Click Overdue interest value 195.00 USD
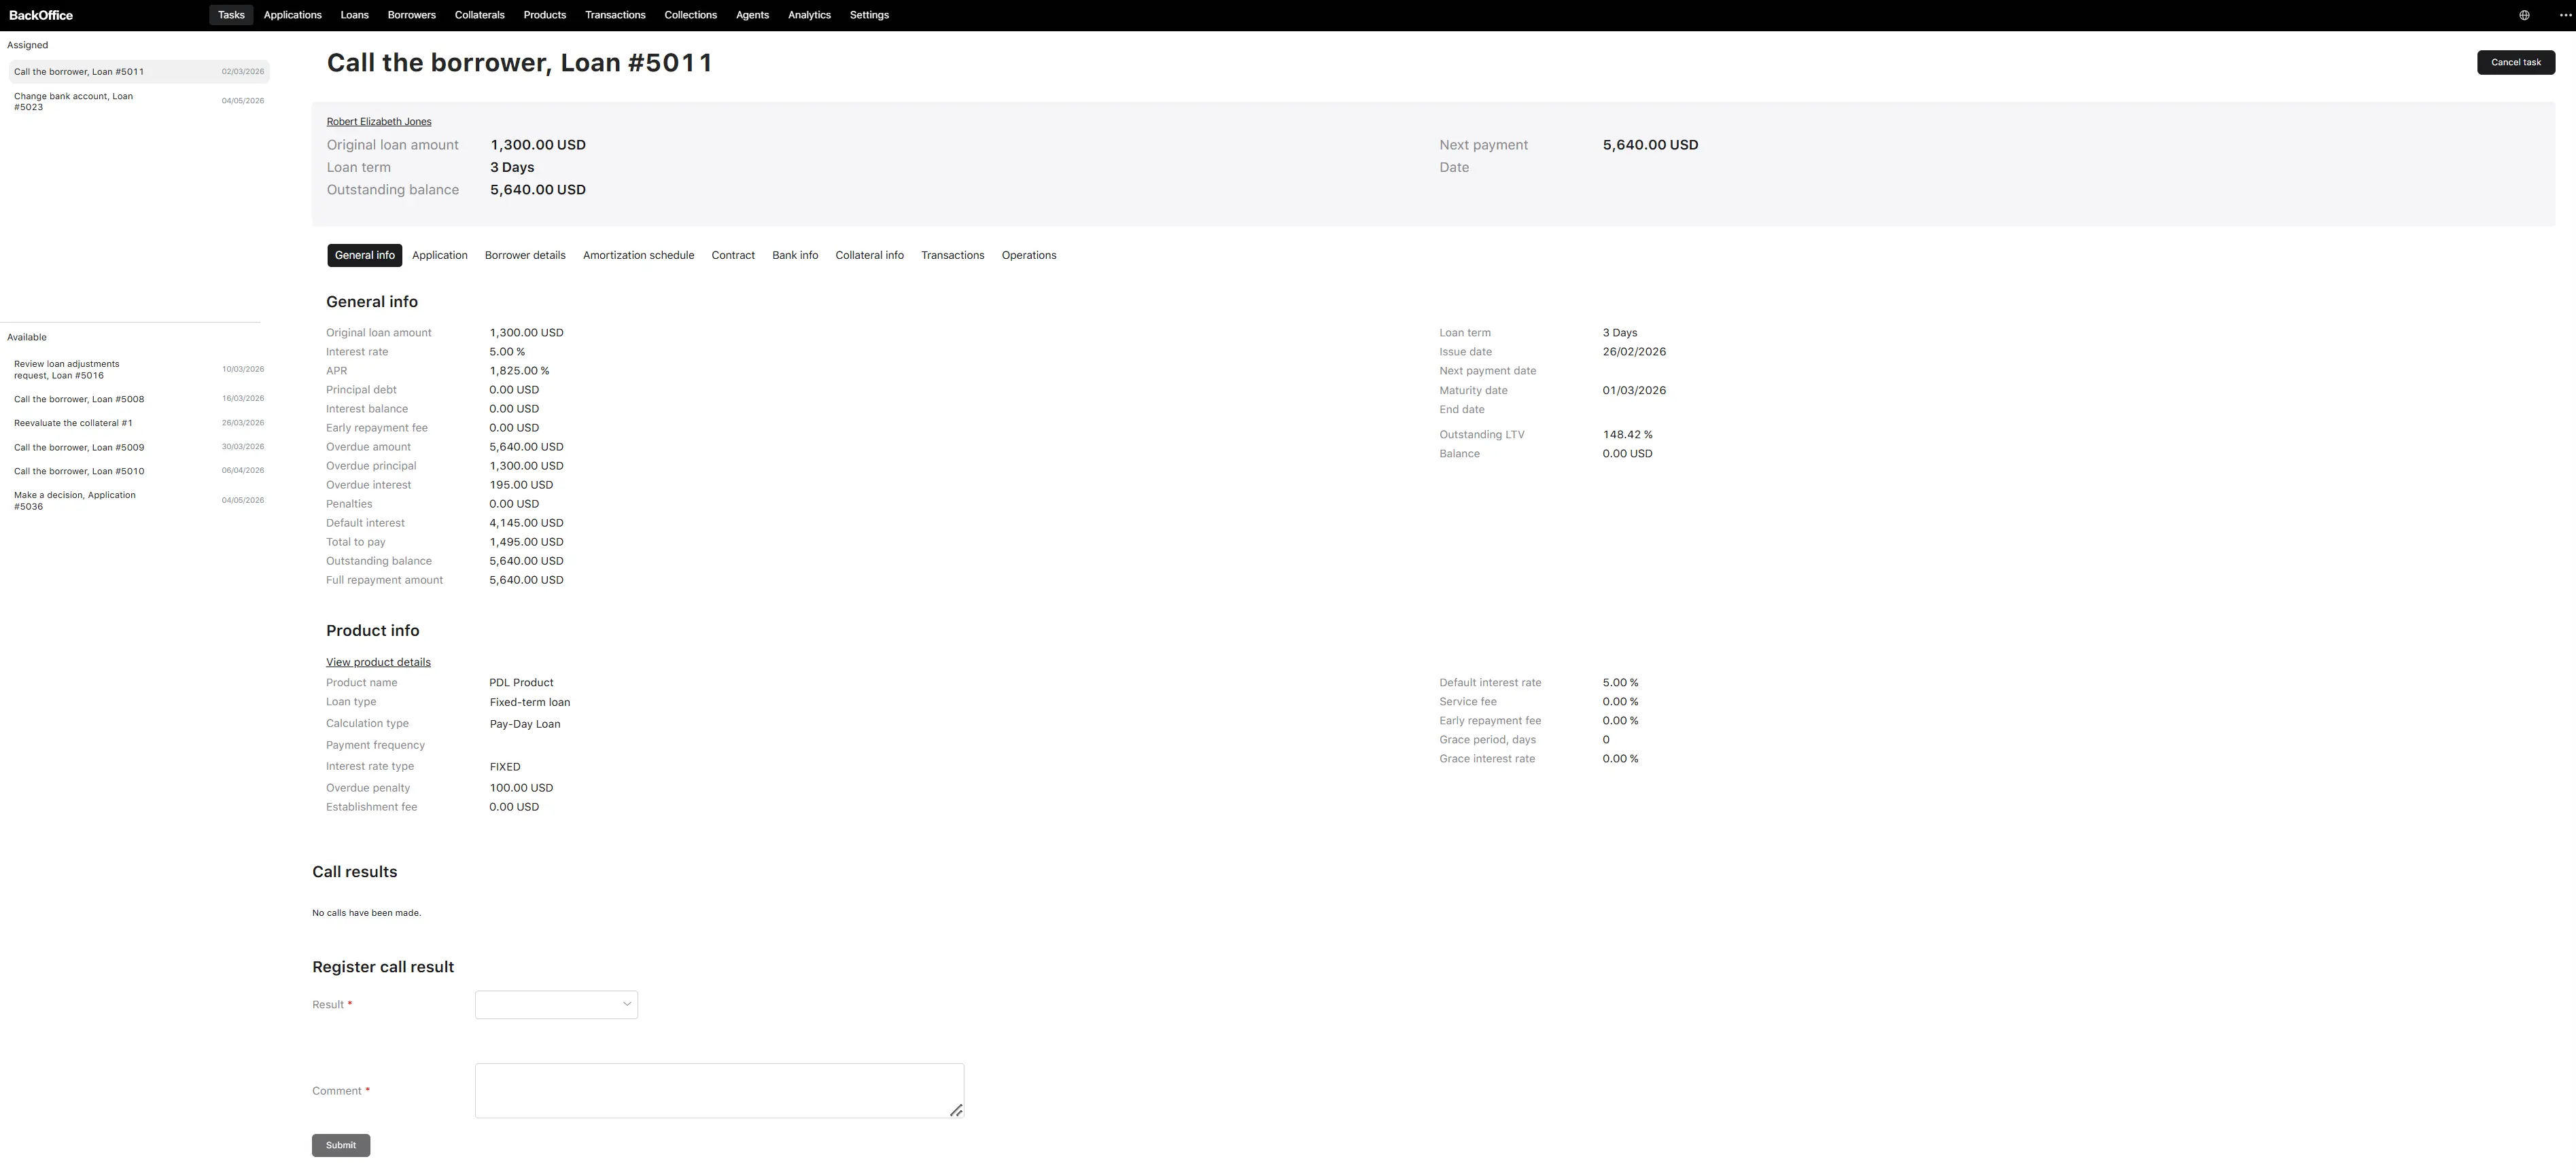2576x1172 pixels. 521,485
